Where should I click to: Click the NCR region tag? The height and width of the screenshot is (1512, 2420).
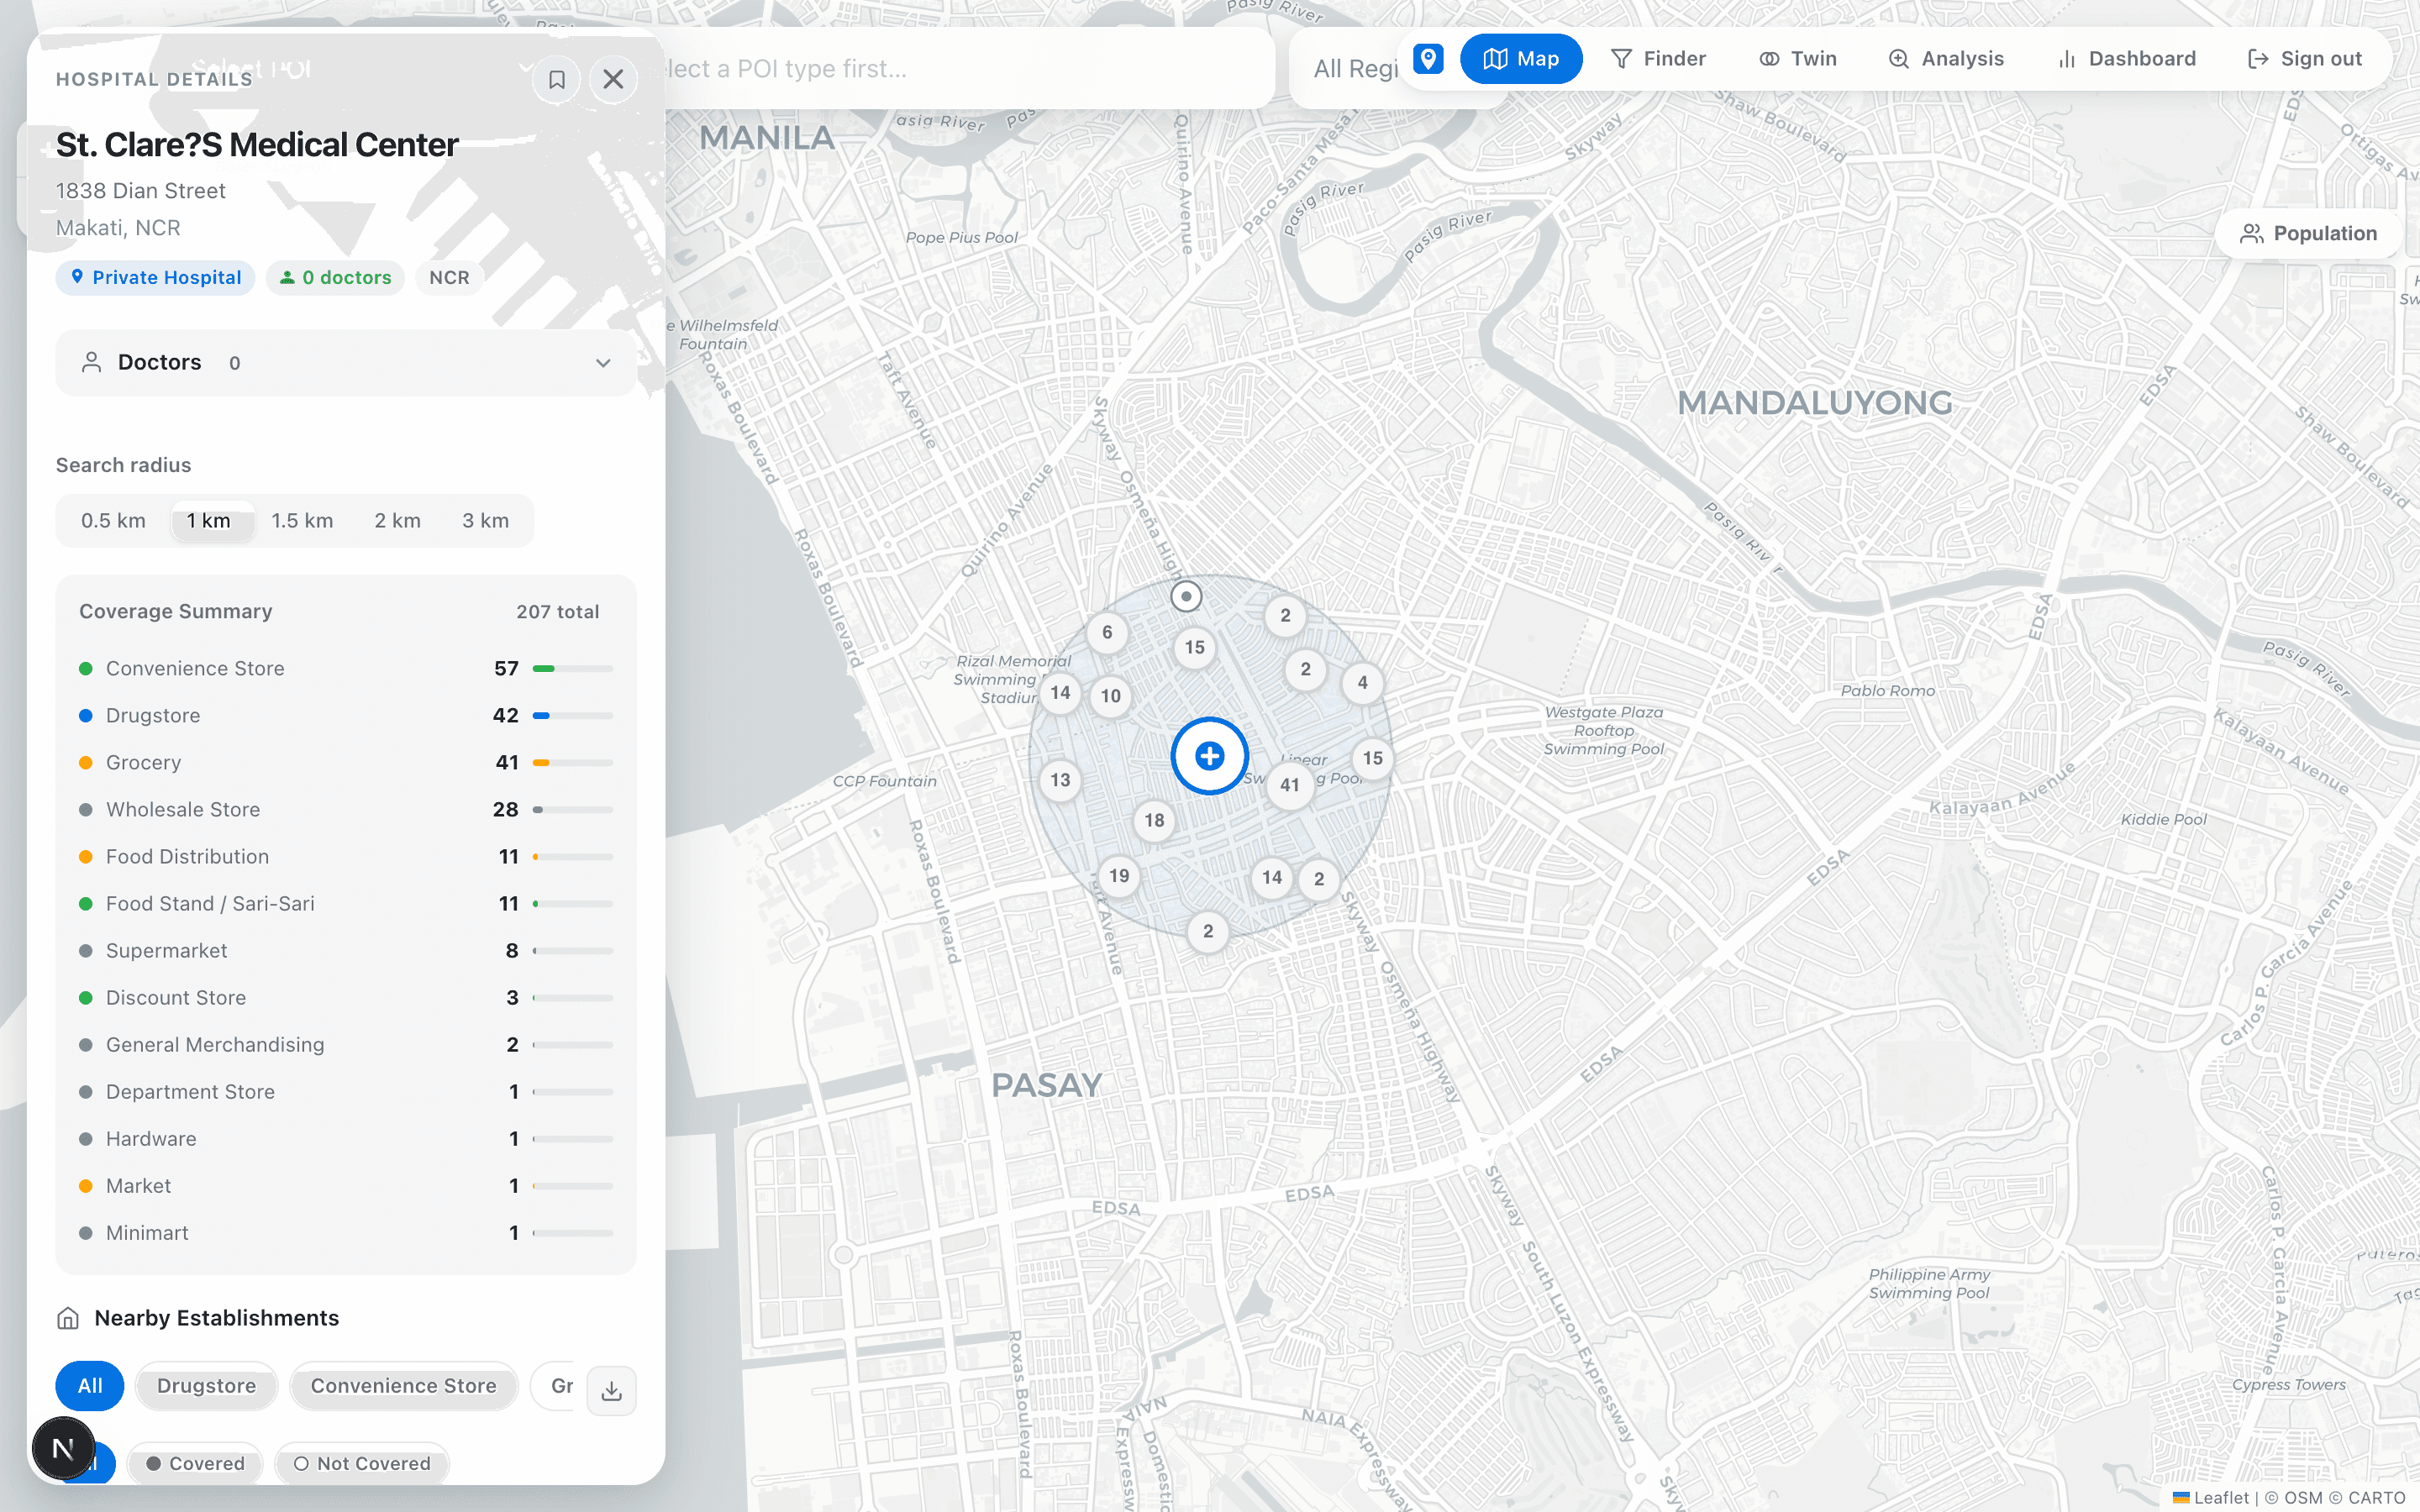point(449,278)
